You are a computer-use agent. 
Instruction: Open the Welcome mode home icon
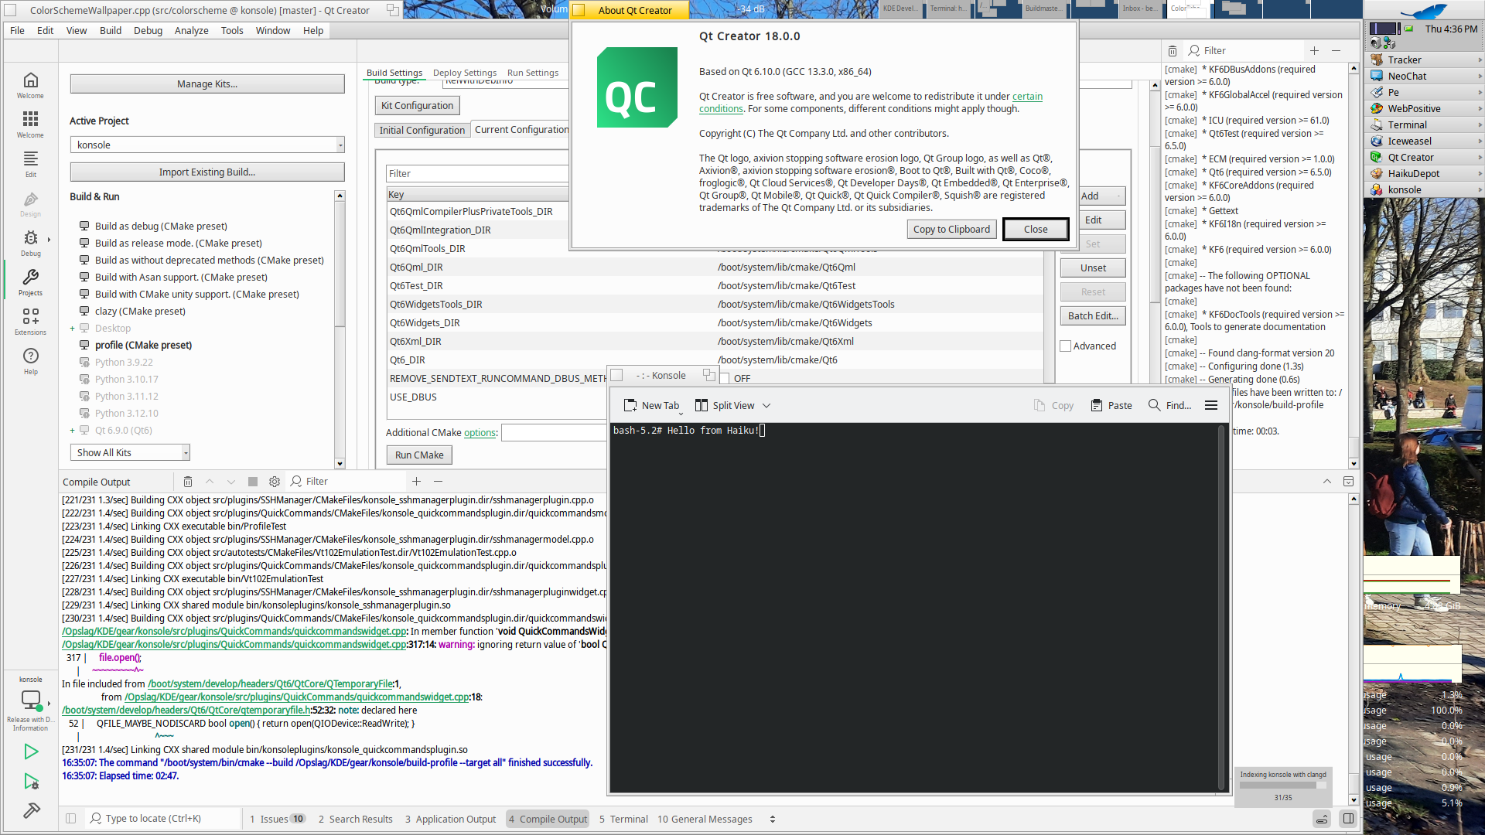pos(30,80)
